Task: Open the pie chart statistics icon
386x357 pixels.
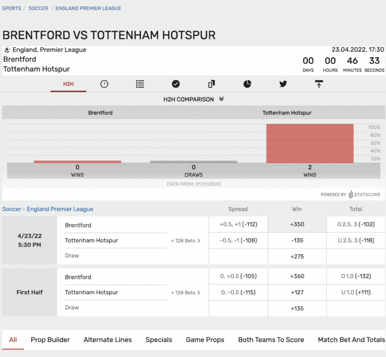Action: [247, 84]
